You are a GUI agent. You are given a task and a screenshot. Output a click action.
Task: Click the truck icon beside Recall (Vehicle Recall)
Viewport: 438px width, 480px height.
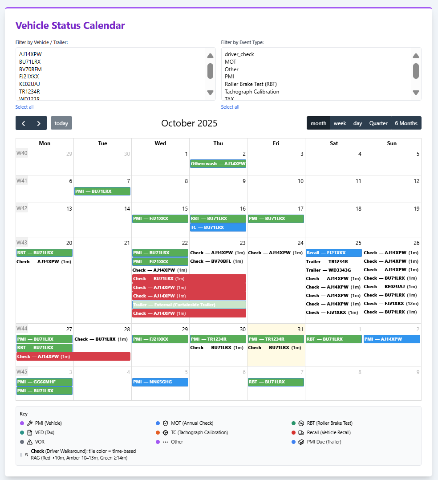pos(301,432)
